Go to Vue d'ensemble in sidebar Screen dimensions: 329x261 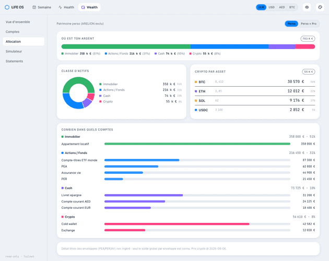pos(23,22)
